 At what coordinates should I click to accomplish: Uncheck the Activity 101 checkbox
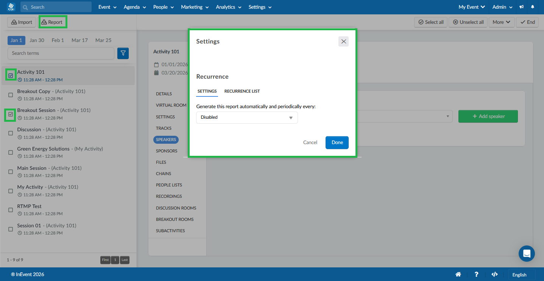click(11, 76)
